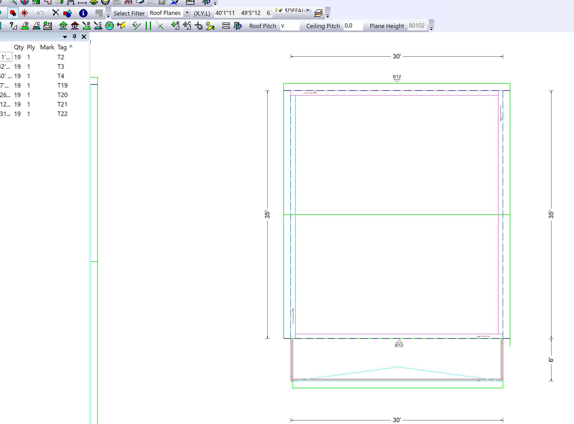Toggle the layer padlock icon
The height and width of the screenshot is (424, 574).
tap(280, 10)
